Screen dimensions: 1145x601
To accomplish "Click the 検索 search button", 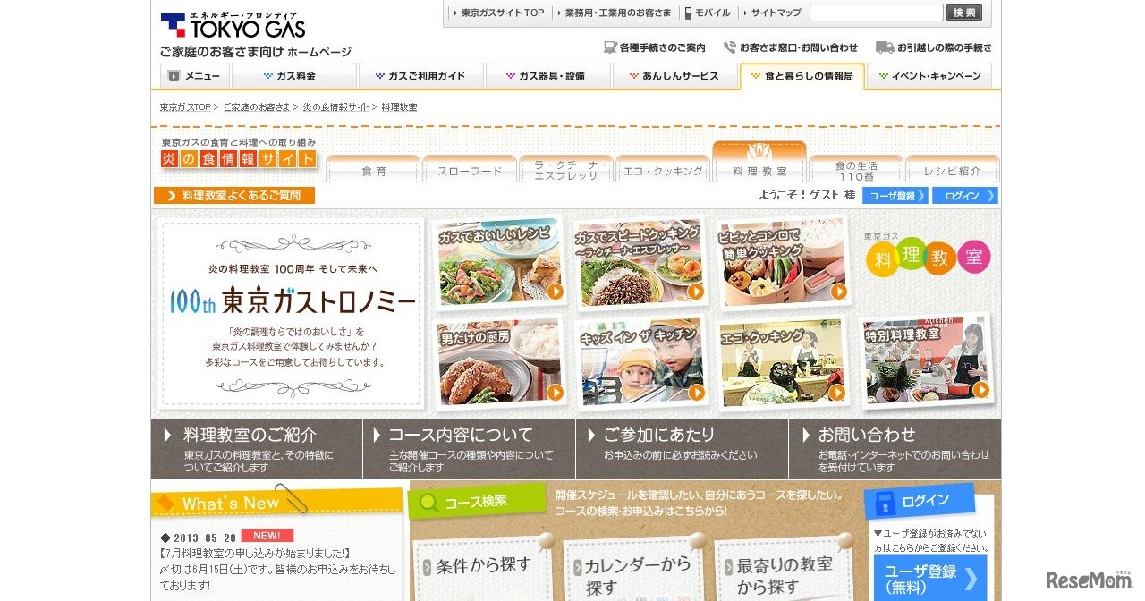I will click(x=964, y=13).
